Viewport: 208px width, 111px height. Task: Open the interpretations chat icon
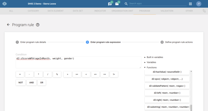pos(110,4)
